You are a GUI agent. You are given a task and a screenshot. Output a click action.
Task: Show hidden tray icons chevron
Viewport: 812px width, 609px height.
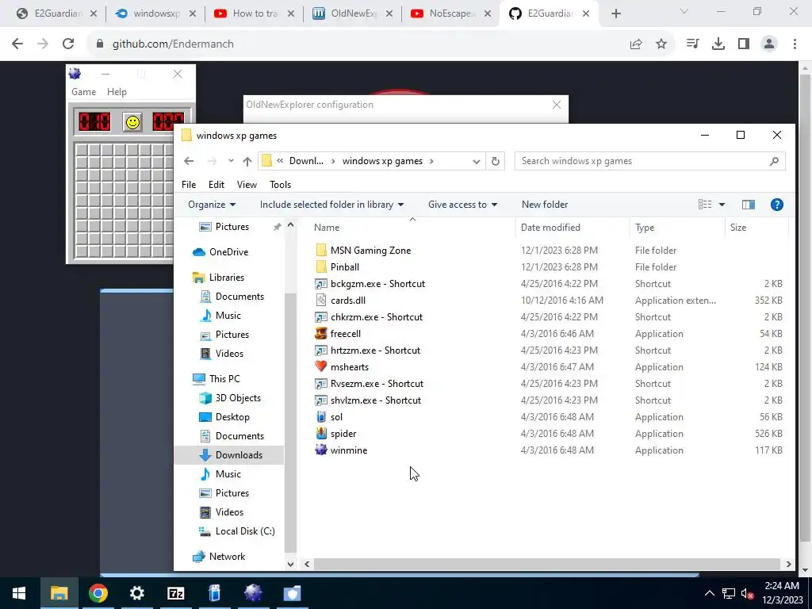point(710,593)
